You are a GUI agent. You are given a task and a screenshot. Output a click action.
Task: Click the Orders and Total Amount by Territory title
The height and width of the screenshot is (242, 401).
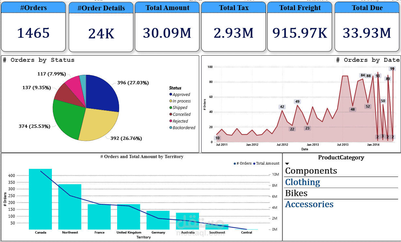142,156
